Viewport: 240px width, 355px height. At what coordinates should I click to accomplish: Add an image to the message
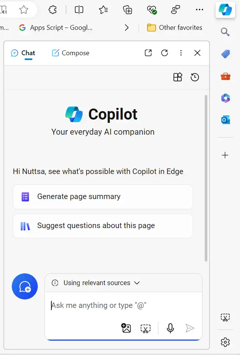[x=126, y=328]
